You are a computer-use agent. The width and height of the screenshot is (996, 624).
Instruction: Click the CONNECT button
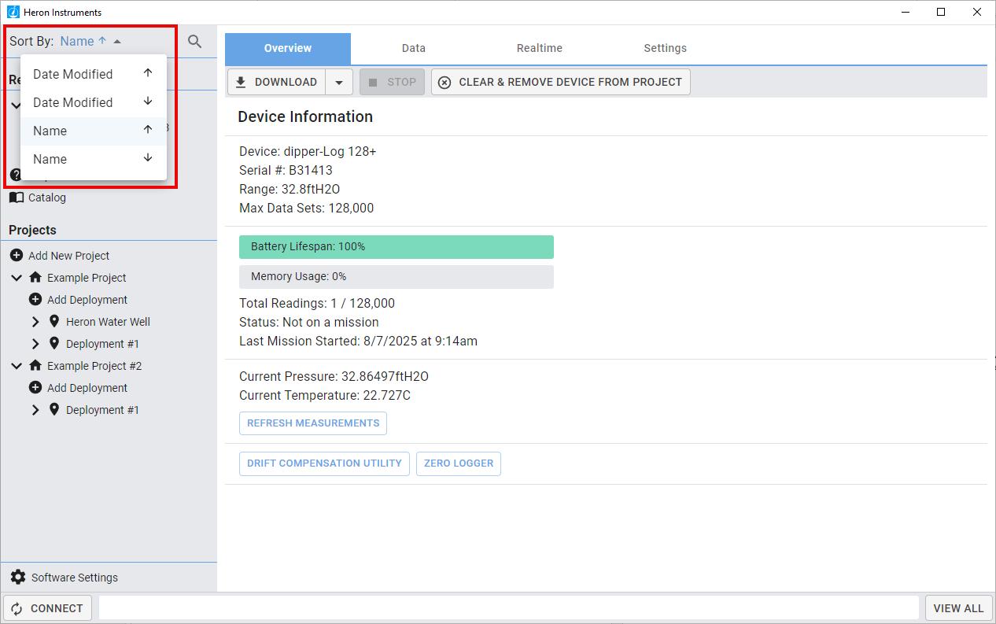48,608
